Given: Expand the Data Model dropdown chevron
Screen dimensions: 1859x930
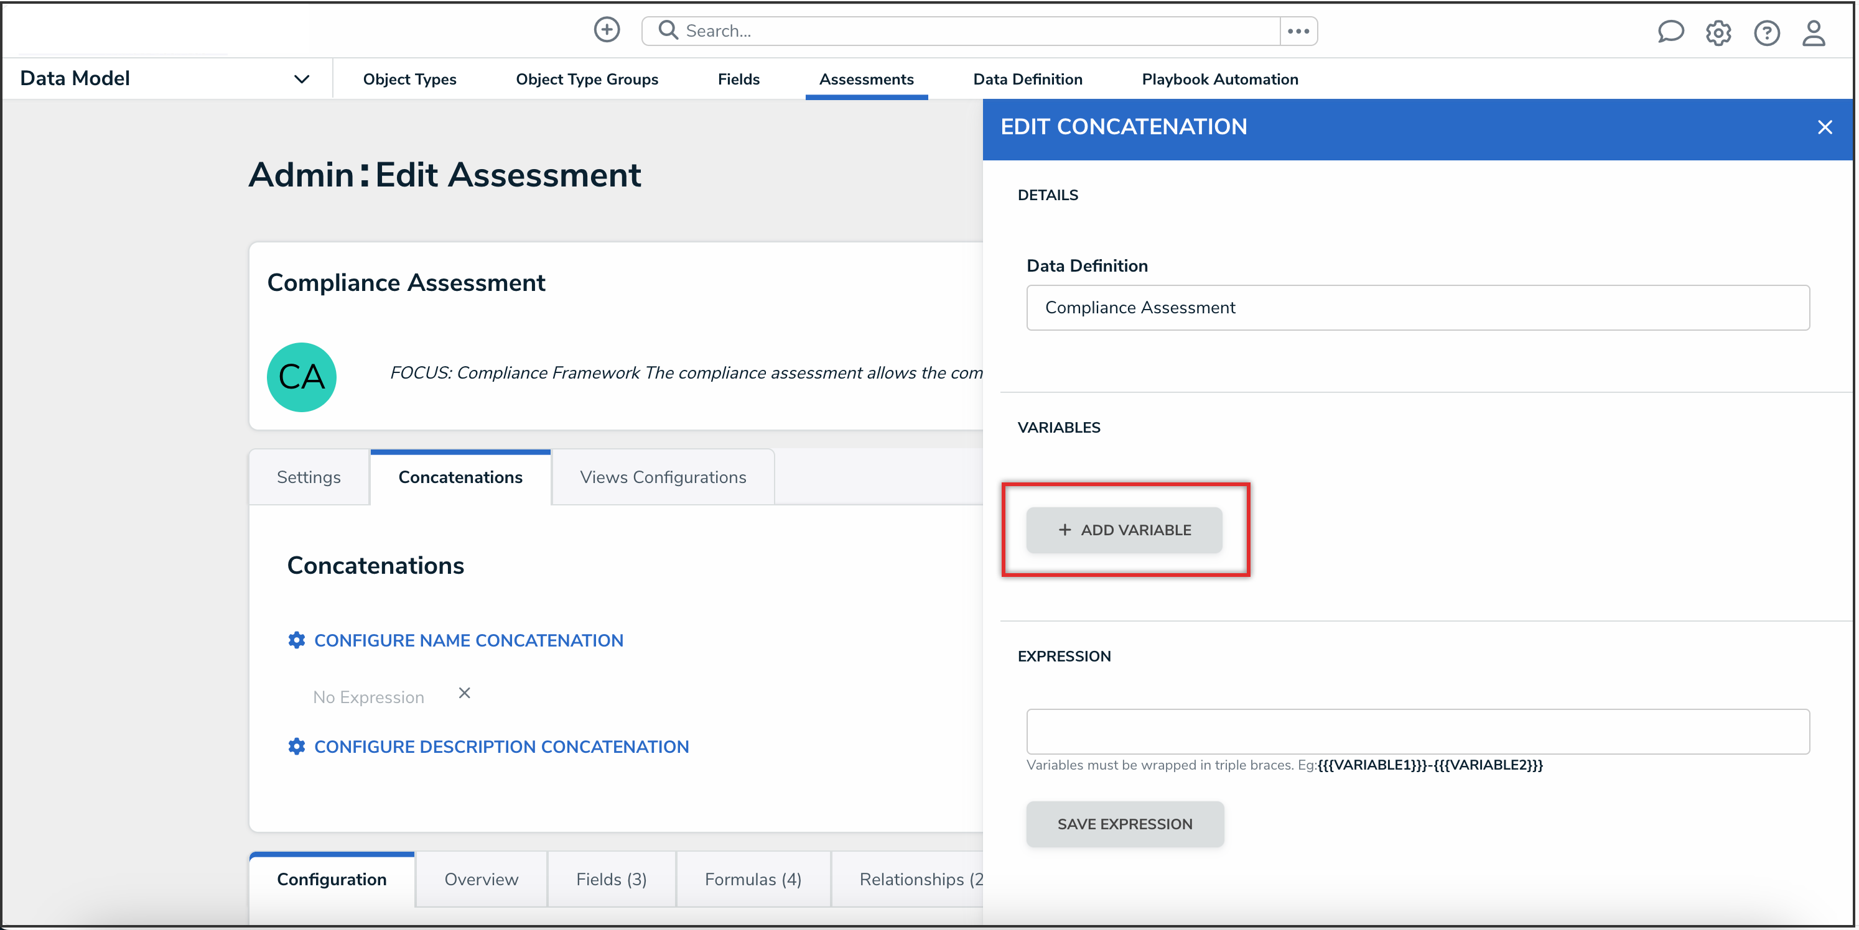Looking at the screenshot, I should [x=302, y=80].
